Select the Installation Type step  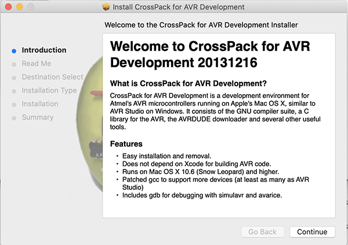click(49, 91)
